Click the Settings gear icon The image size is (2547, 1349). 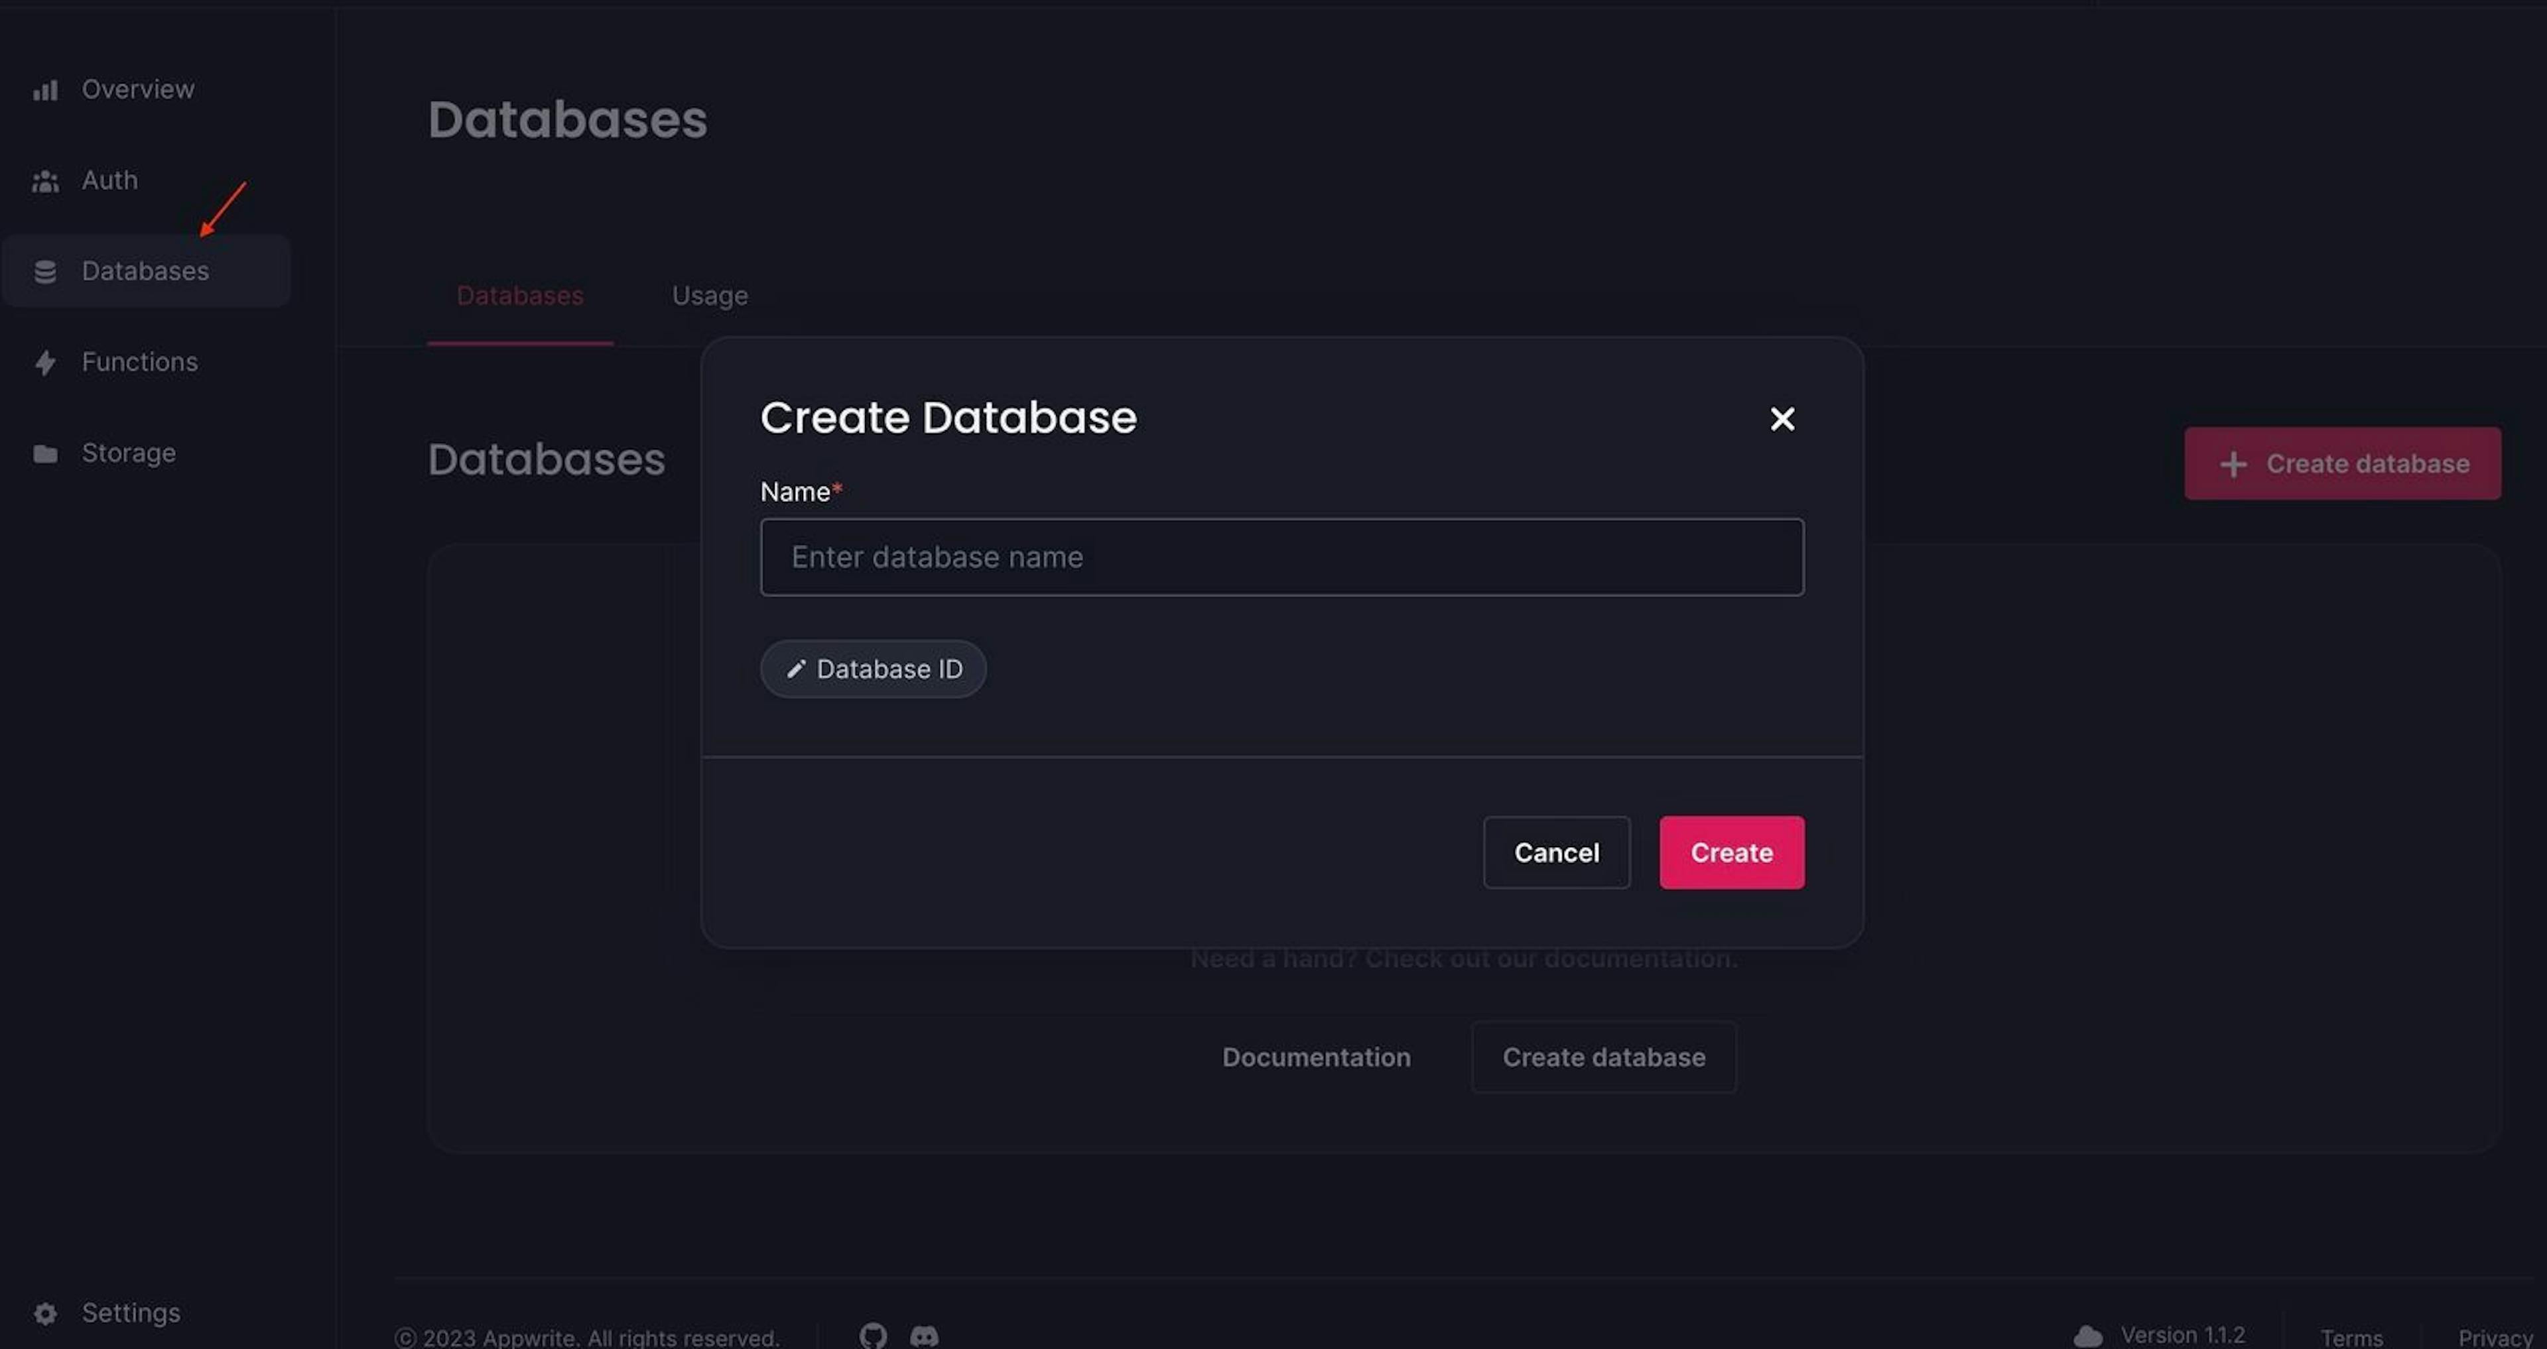42,1312
